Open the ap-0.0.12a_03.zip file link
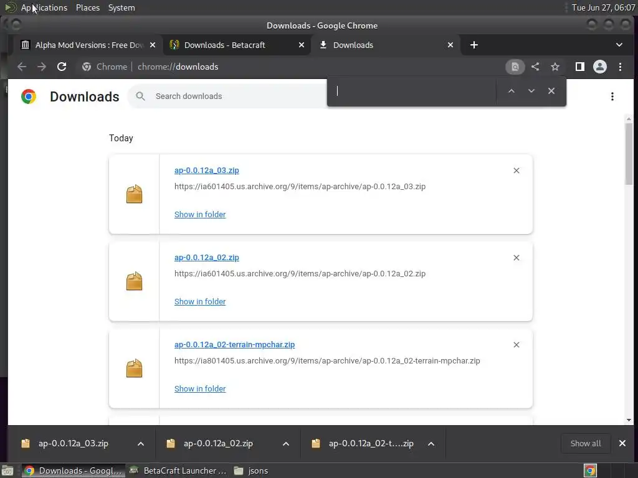The width and height of the screenshot is (638, 478). [207, 171]
